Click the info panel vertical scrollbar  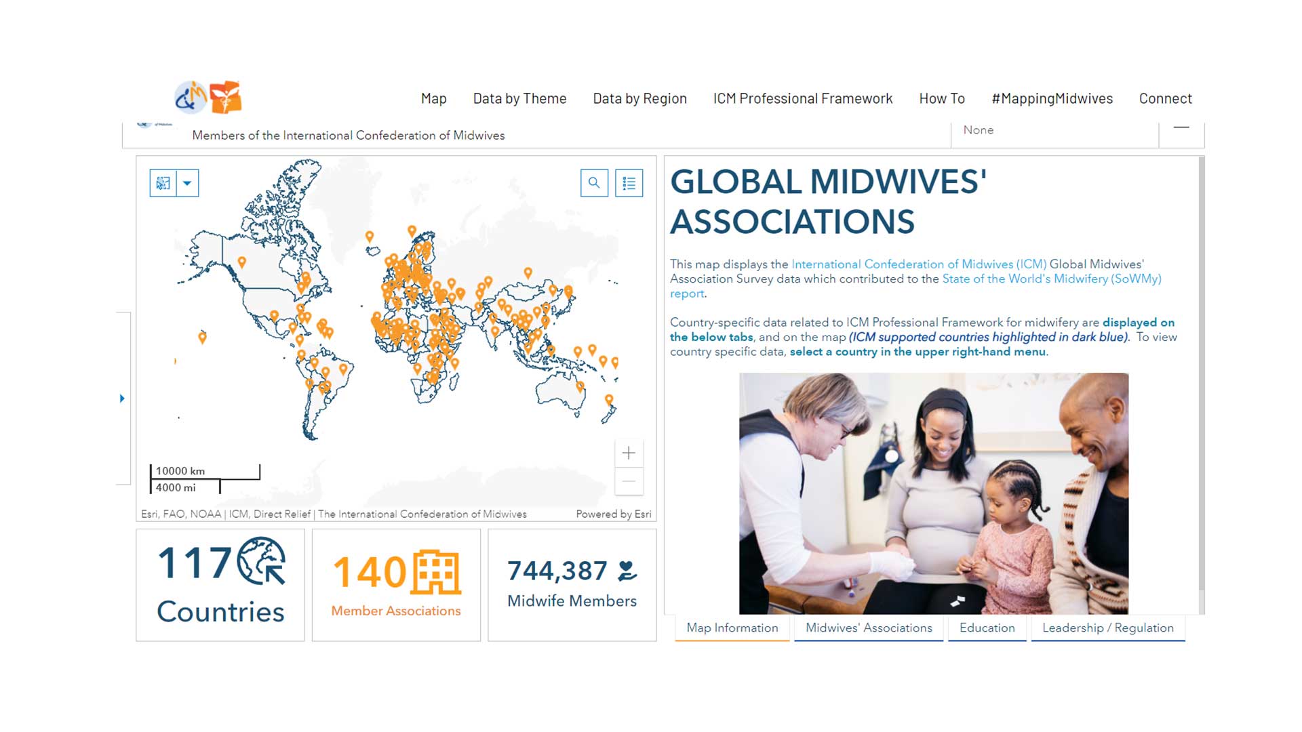tap(1202, 373)
